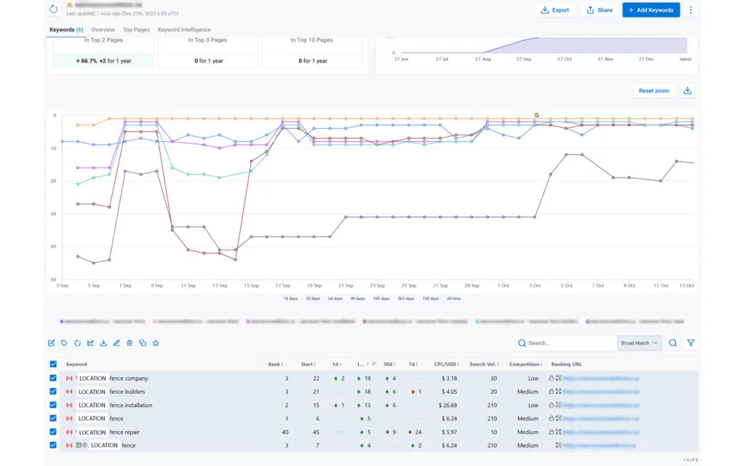Open the Top Pages tab
Viewport: 745px width, 466px height.
[x=136, y=29]
